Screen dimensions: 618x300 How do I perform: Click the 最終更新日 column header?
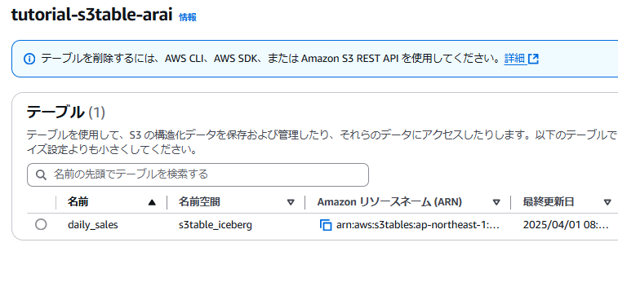pos(549,202)
